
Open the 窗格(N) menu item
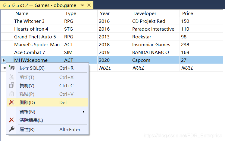(x=47, y=112)
